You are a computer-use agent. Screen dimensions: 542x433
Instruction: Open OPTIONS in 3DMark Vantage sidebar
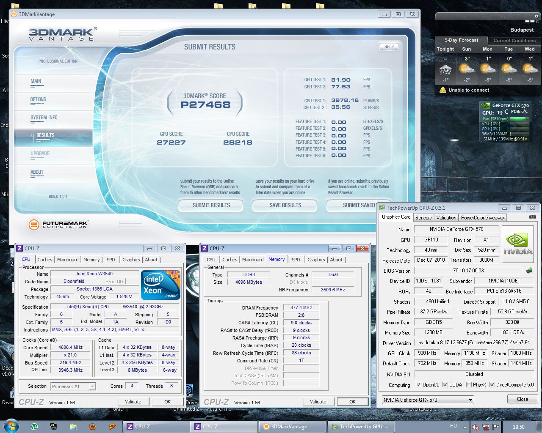coord(38,99)
